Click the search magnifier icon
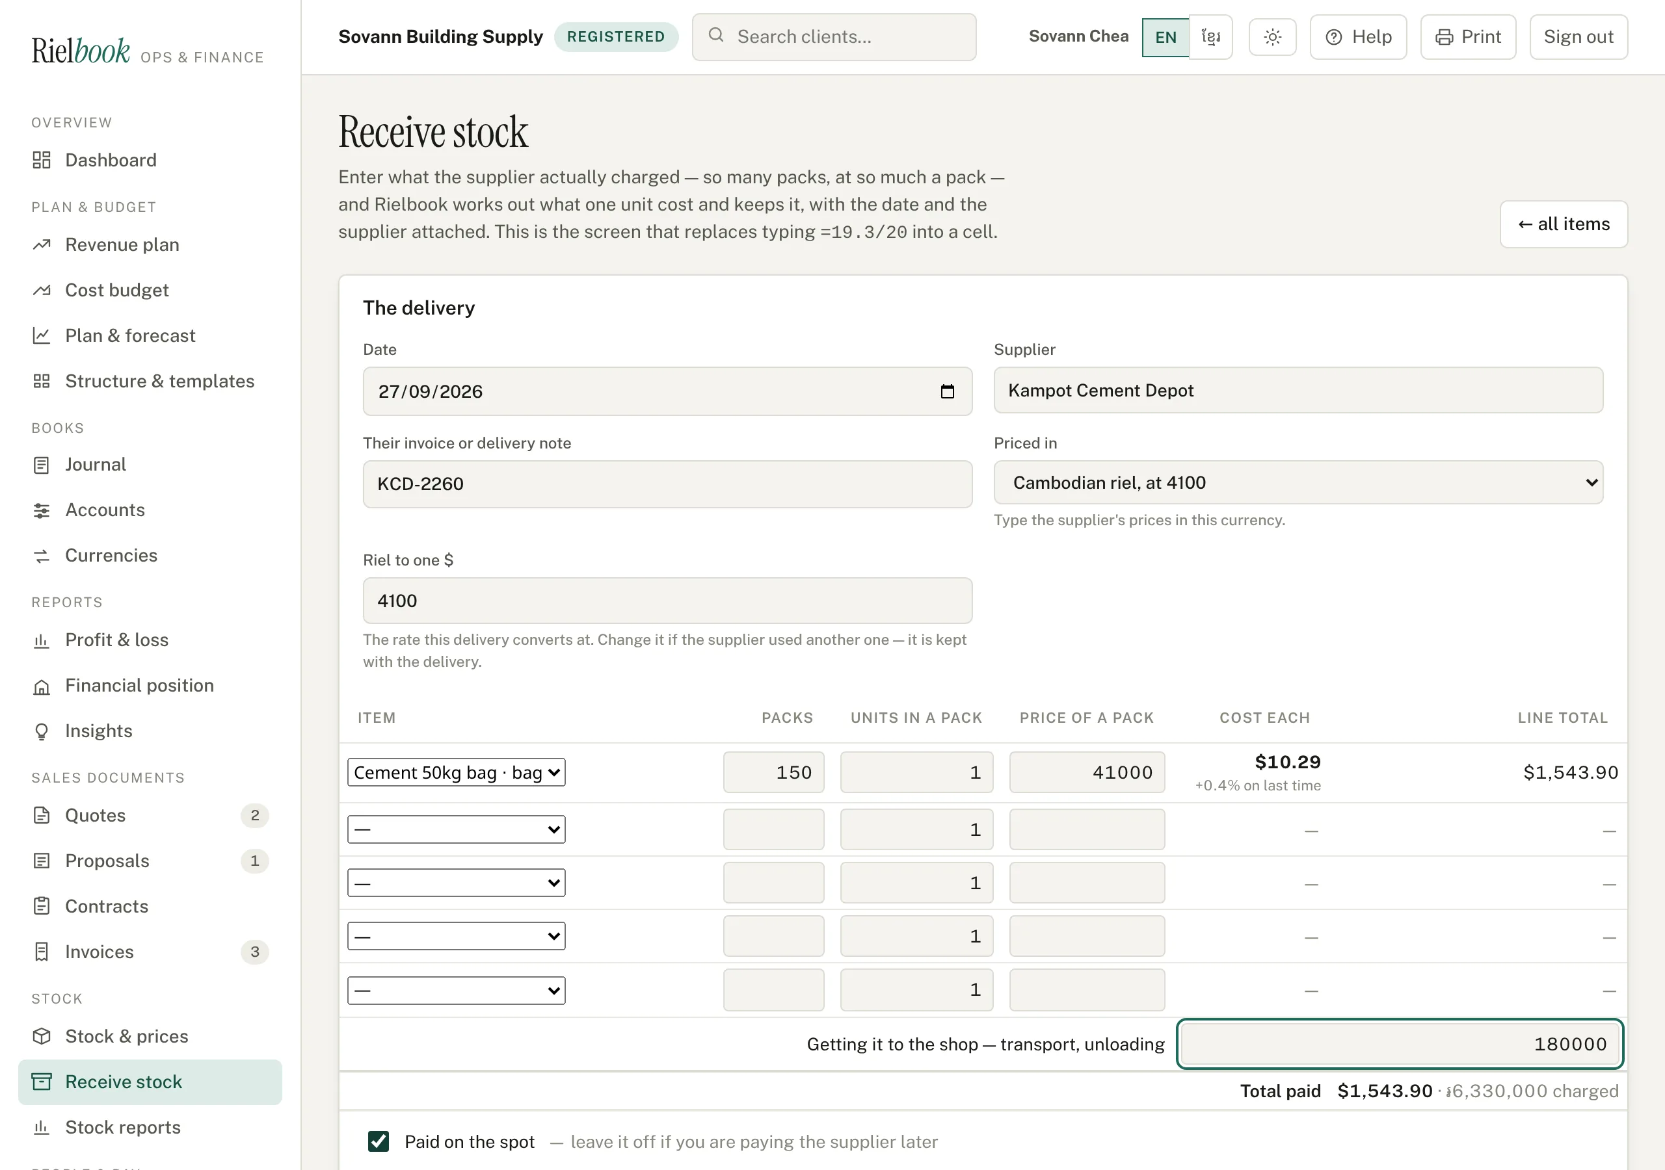 click(x=715, y=35)
